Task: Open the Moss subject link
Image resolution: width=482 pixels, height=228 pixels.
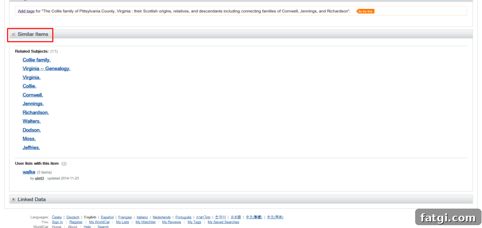Action: pyautogui.click(x=29, y=139)
